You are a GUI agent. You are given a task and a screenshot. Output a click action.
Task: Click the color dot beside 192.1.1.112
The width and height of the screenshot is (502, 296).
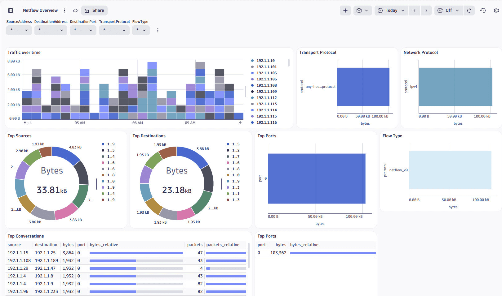pos(252,97)
